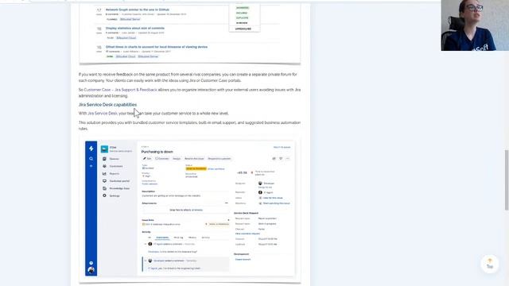Click the scroll-to-Top button
This screenshot has height=286, width=509.
coord(490,264)
